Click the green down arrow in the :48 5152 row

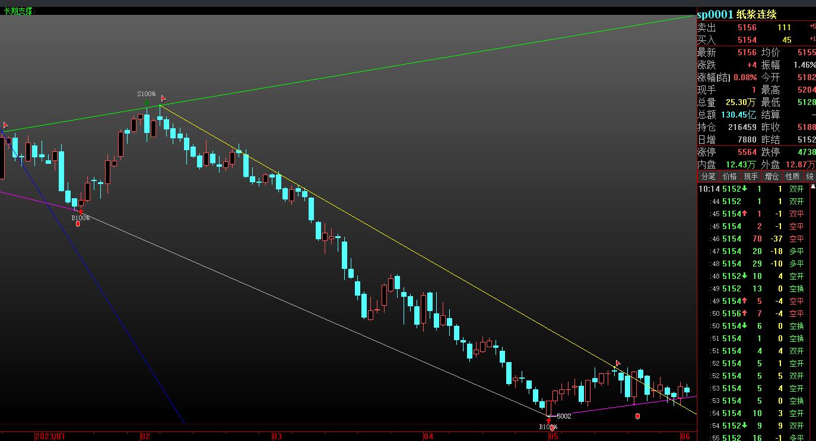[x=744, y=276]
